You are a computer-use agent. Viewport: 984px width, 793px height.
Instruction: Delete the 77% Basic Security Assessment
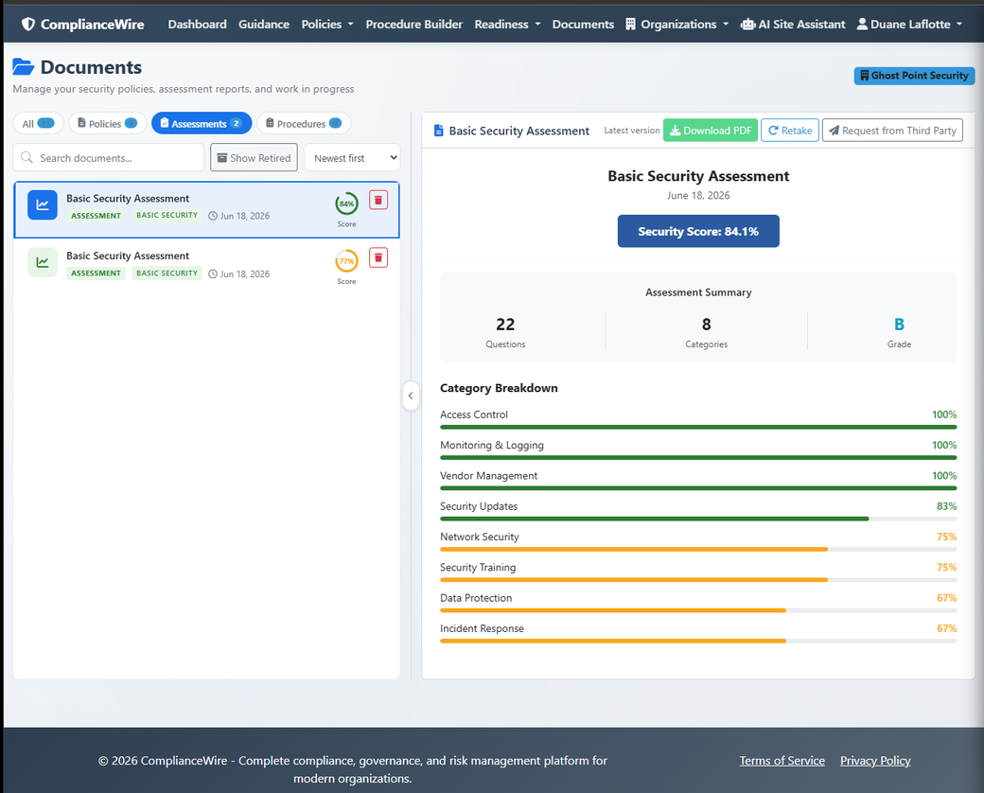[x=378, y=257]
